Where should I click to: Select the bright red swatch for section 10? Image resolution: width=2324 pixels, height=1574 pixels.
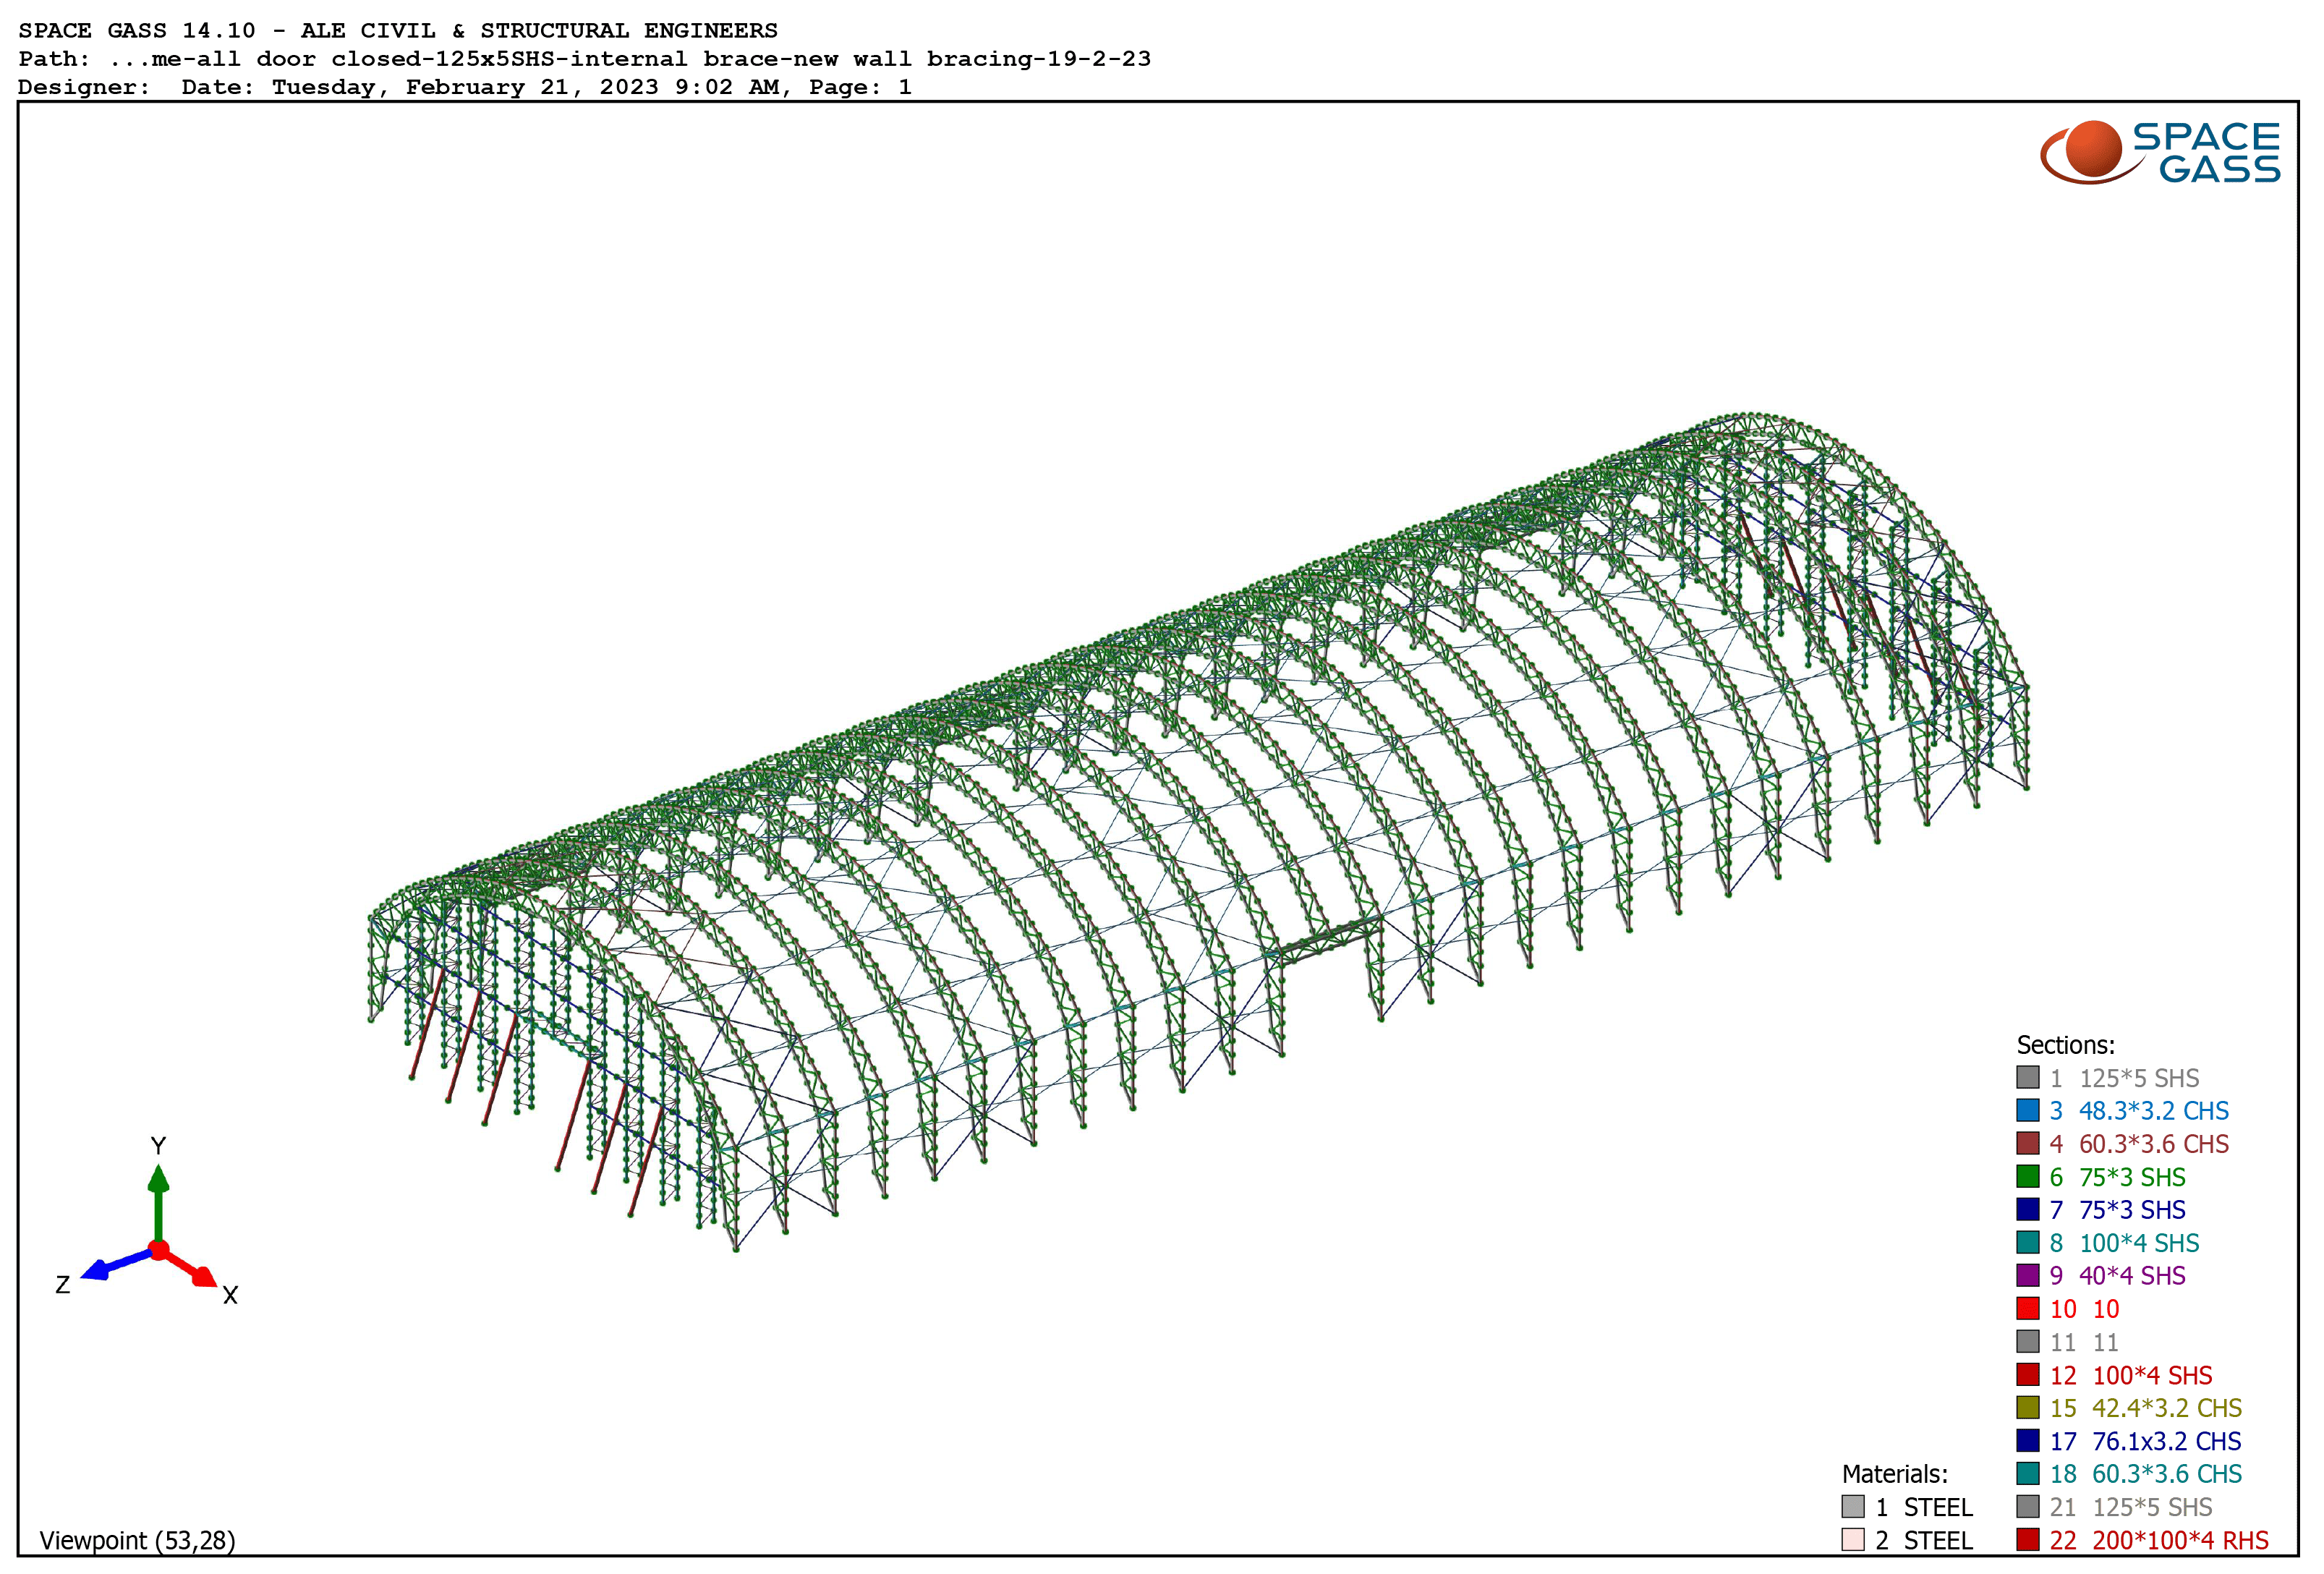(2028, 1308)
